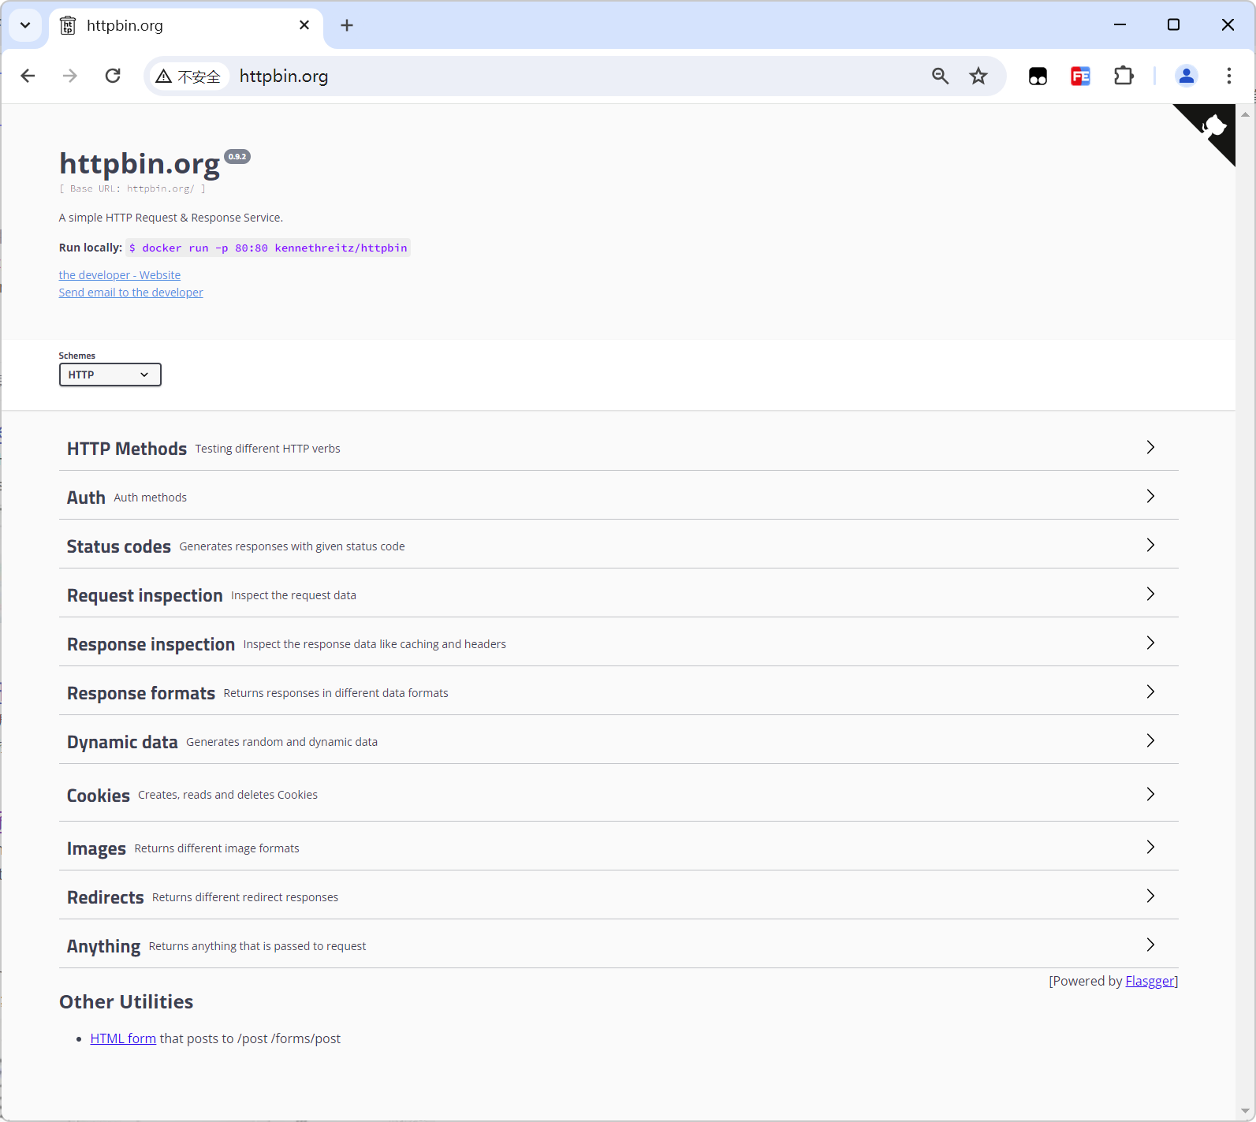Reload the httpbin.org page

click(113, 76)
